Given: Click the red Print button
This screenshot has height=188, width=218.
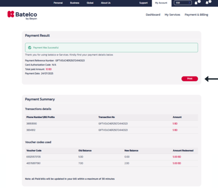Looking at the screenshot, I should [190, 79].
